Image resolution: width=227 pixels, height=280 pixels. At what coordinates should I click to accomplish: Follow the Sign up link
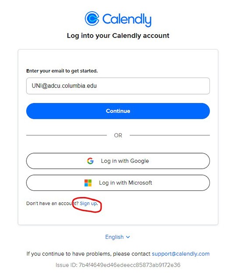pyautogui.click(x=89, y=203)
